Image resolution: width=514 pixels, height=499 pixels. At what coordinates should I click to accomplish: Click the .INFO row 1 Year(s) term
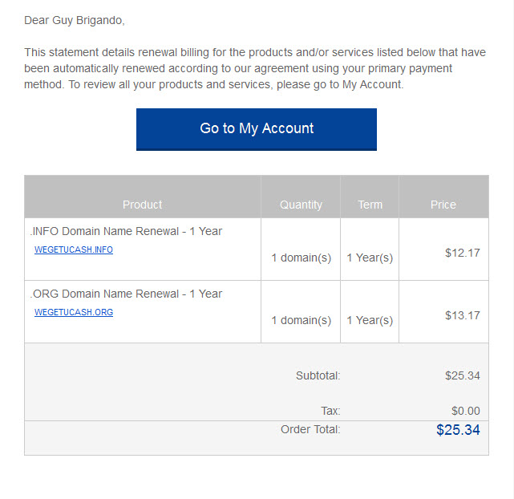370,258
